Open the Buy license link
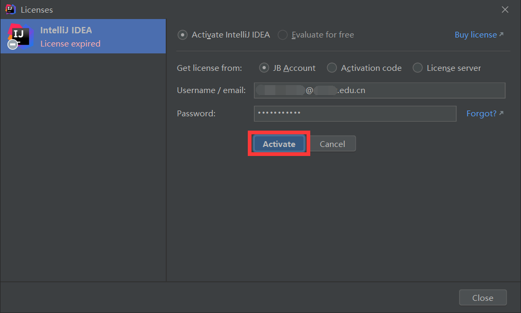The image size is (521, 313). [x=479, y=35]
